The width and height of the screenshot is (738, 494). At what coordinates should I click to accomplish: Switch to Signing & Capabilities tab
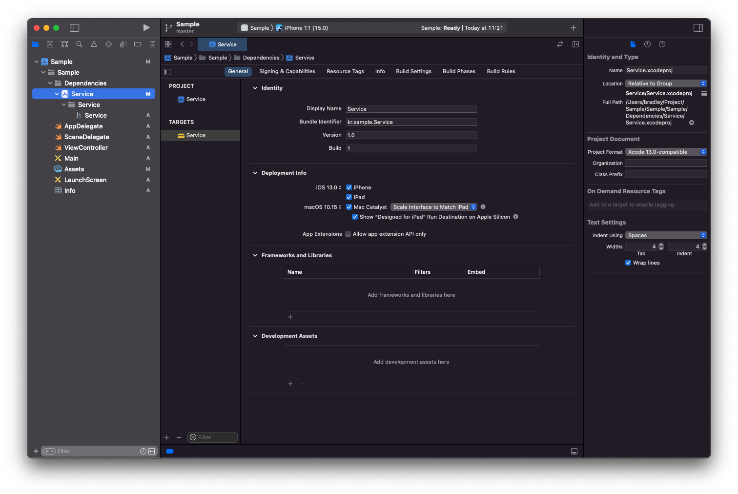point(287,72)
